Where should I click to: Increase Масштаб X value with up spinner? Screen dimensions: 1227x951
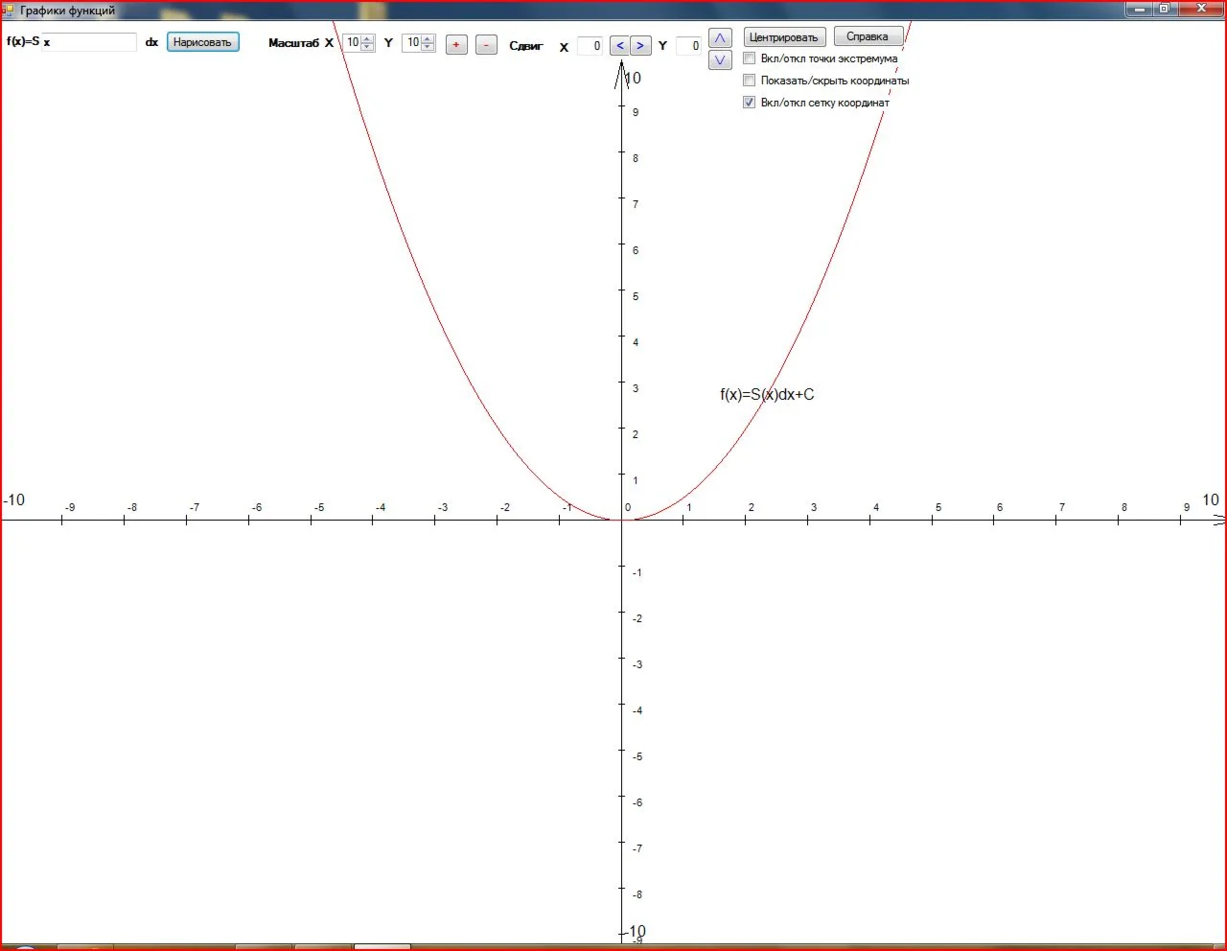click(367, 38)
